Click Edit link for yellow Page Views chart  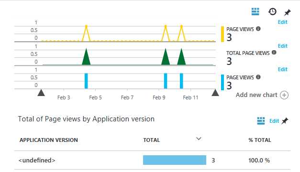tap(283, 22)
